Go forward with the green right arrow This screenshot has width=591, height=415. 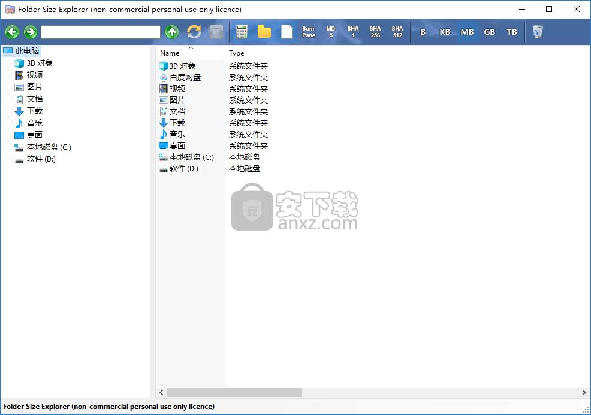tap(31, 32)
